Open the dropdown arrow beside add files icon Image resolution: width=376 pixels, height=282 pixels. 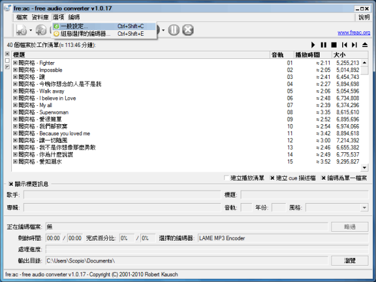31,30
